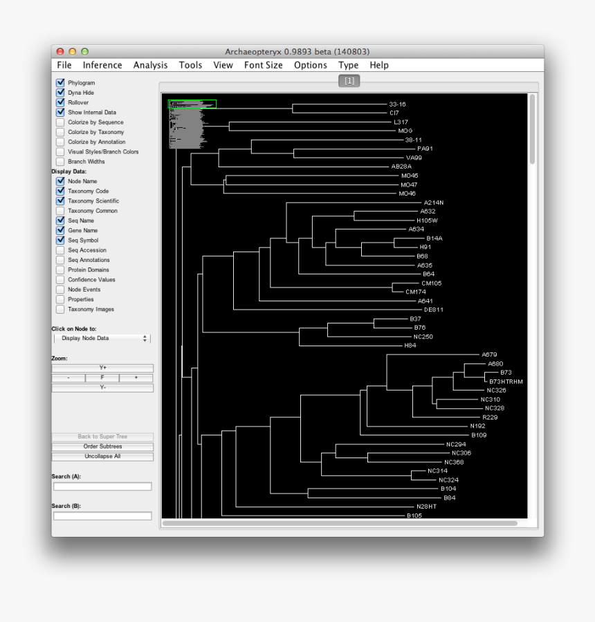This screenshot has width=595, height=622.
Task: Switch to tree tab [1]
Action: point(349,80)
